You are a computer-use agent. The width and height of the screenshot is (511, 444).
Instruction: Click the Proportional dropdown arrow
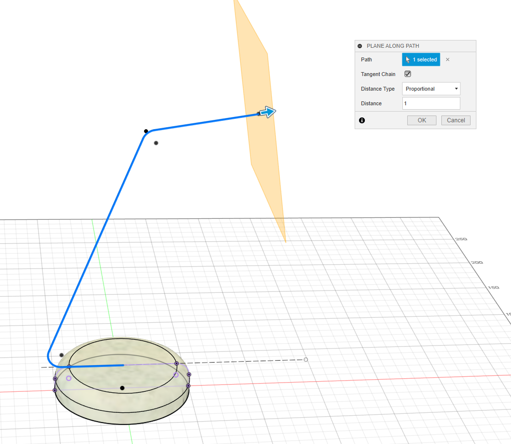pos(456,89)
